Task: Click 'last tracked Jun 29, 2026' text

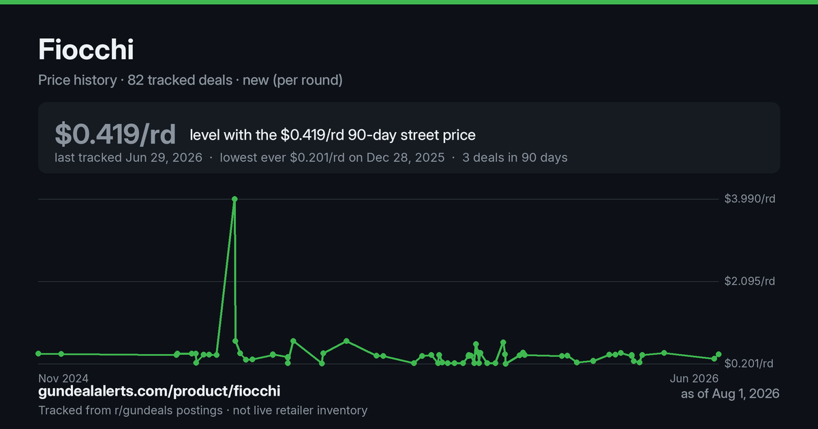Action: [x=128, y=157]
